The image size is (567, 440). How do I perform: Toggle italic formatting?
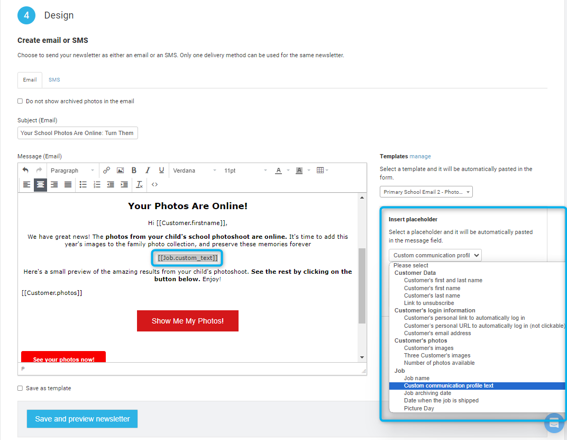[x=148, y=170]
